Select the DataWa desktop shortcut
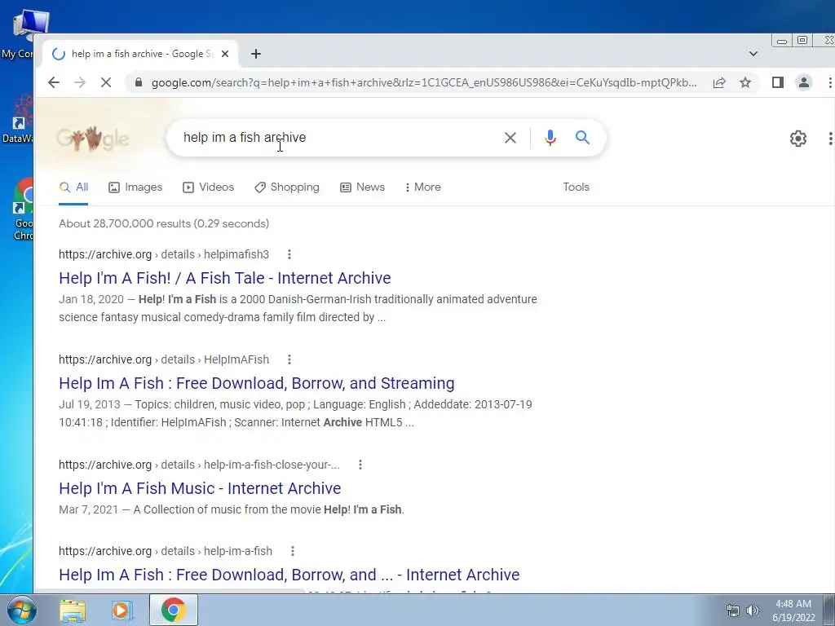Screen dimensions: 835x626 [17, 118]
